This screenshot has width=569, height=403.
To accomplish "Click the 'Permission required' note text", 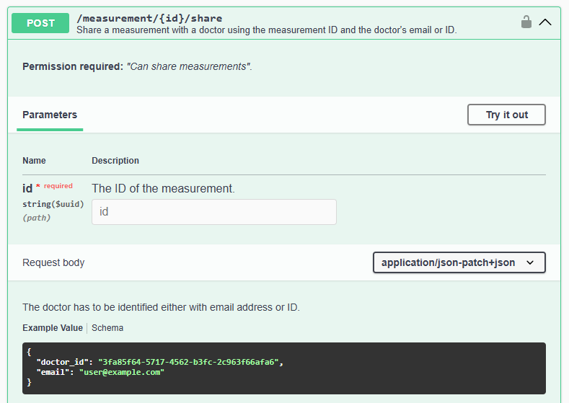I will click(137, 66).
